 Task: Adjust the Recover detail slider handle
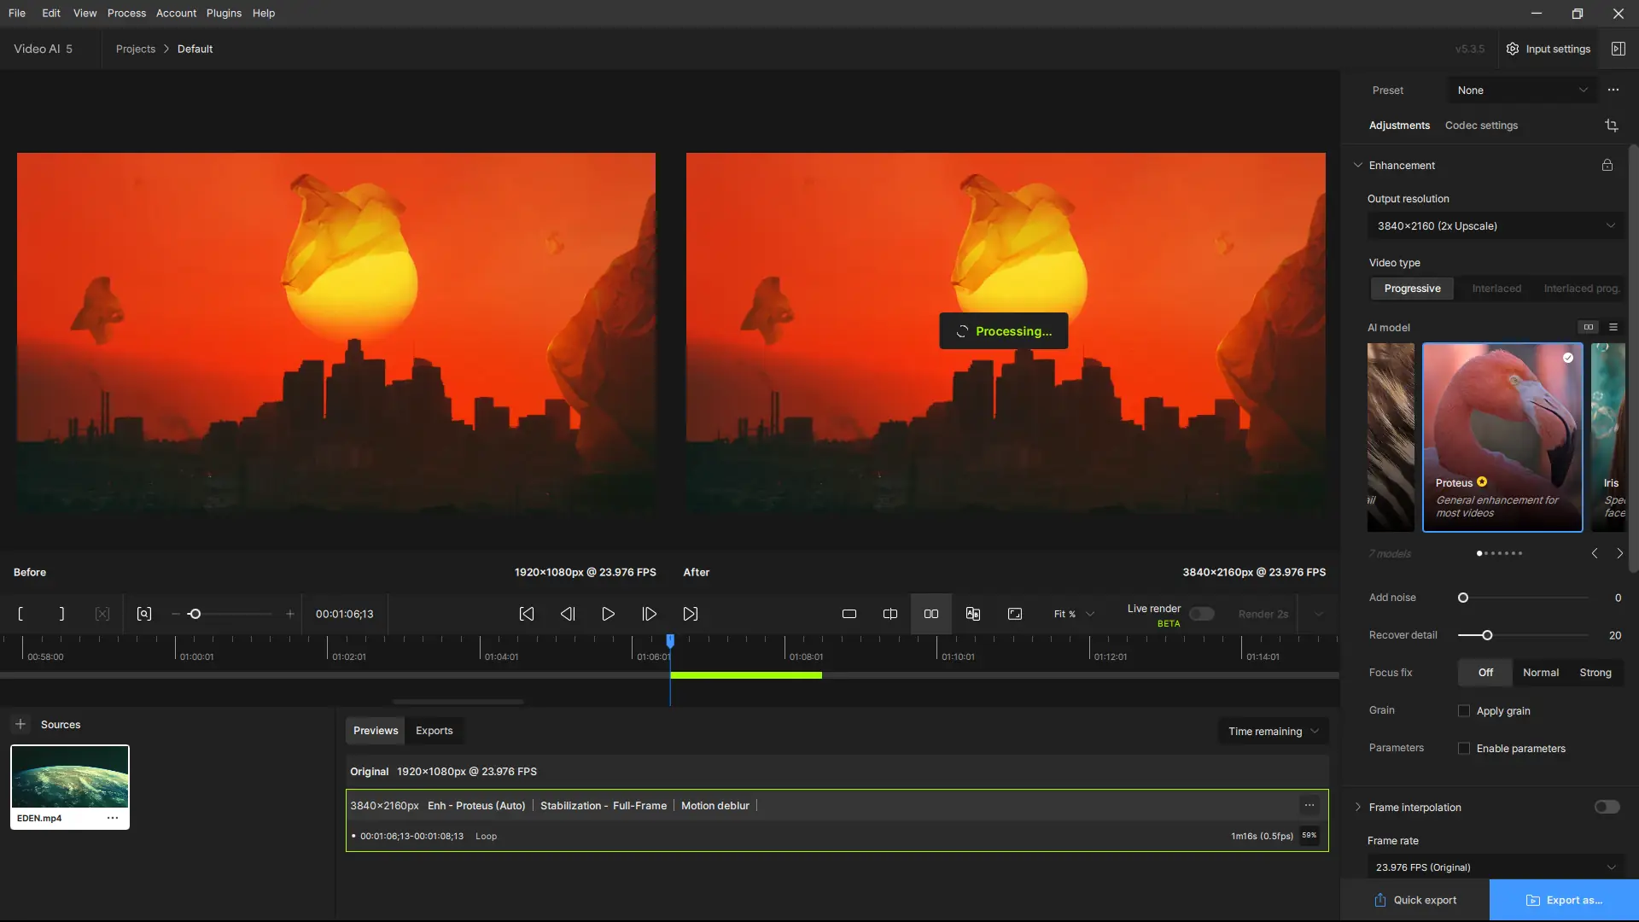click(x=1487, y=635)
